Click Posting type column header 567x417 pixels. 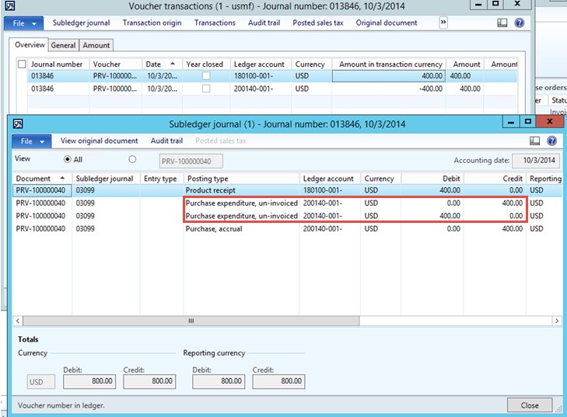tap(242, 179)
